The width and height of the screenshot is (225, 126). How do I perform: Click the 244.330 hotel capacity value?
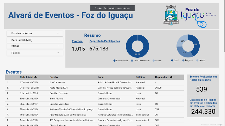coord(203,111)
